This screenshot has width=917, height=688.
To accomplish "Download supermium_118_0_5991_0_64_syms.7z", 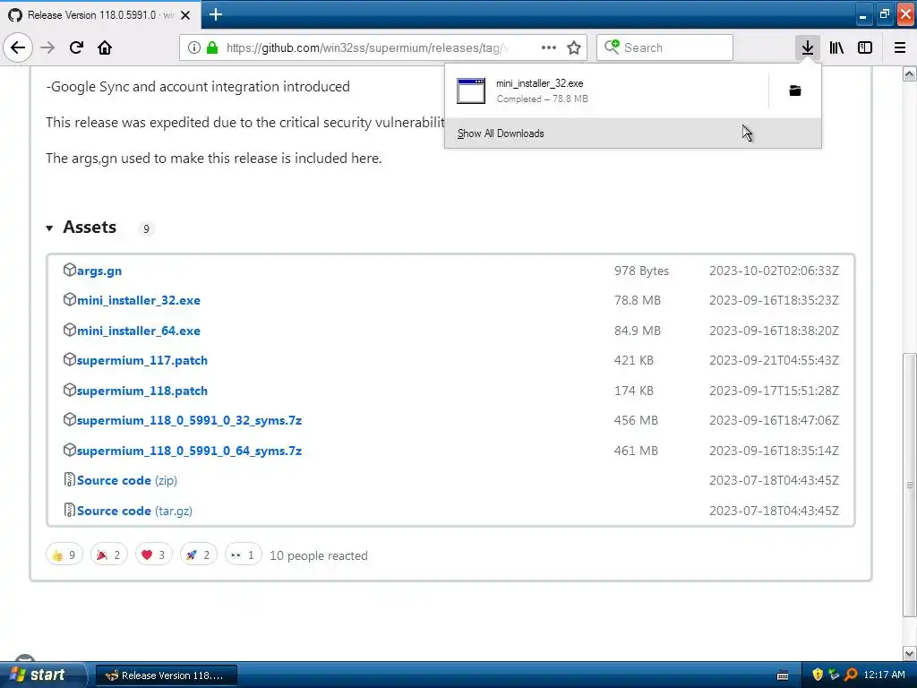I will (190, 451).
